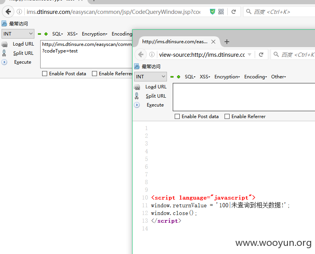
Task: Open Encoding menu in front HackBar
Action: coord(255,77)
